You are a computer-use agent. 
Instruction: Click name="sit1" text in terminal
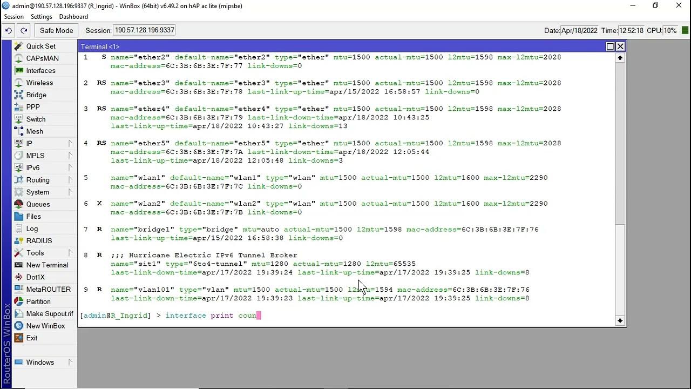136,264
